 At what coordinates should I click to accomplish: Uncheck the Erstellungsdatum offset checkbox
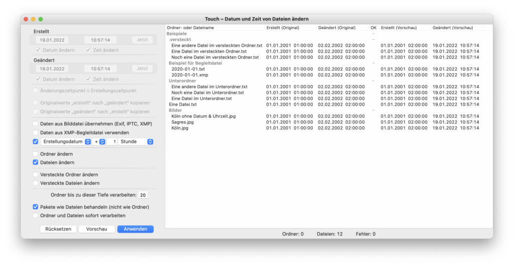[36, 142]
